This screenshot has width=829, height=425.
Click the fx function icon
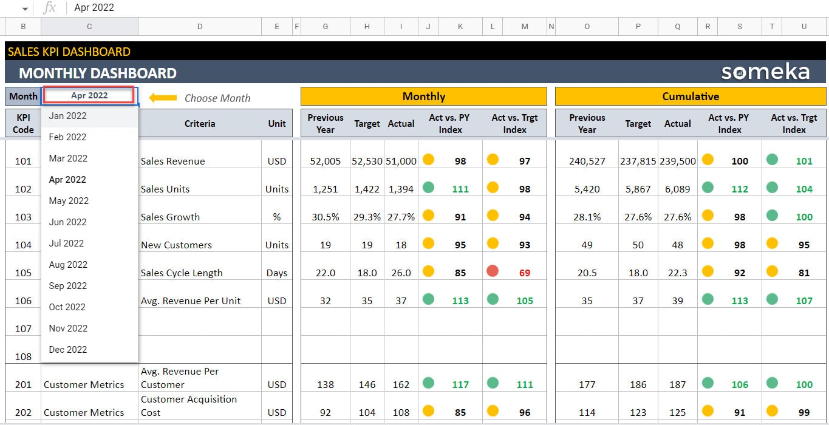click(x=50, y=8)
